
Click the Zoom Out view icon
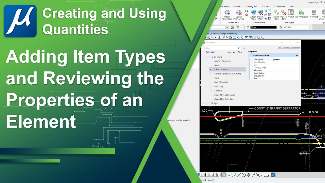[x=227, y=37]
